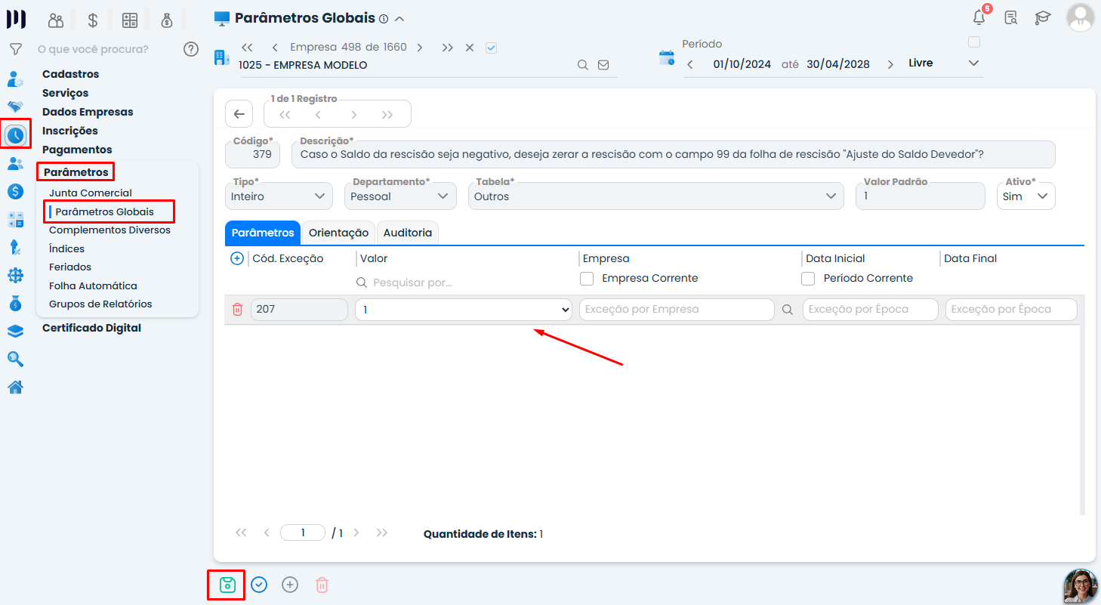Click the Exceção por Empresa input field
The image size is (1101, 605).
point(677,310)
